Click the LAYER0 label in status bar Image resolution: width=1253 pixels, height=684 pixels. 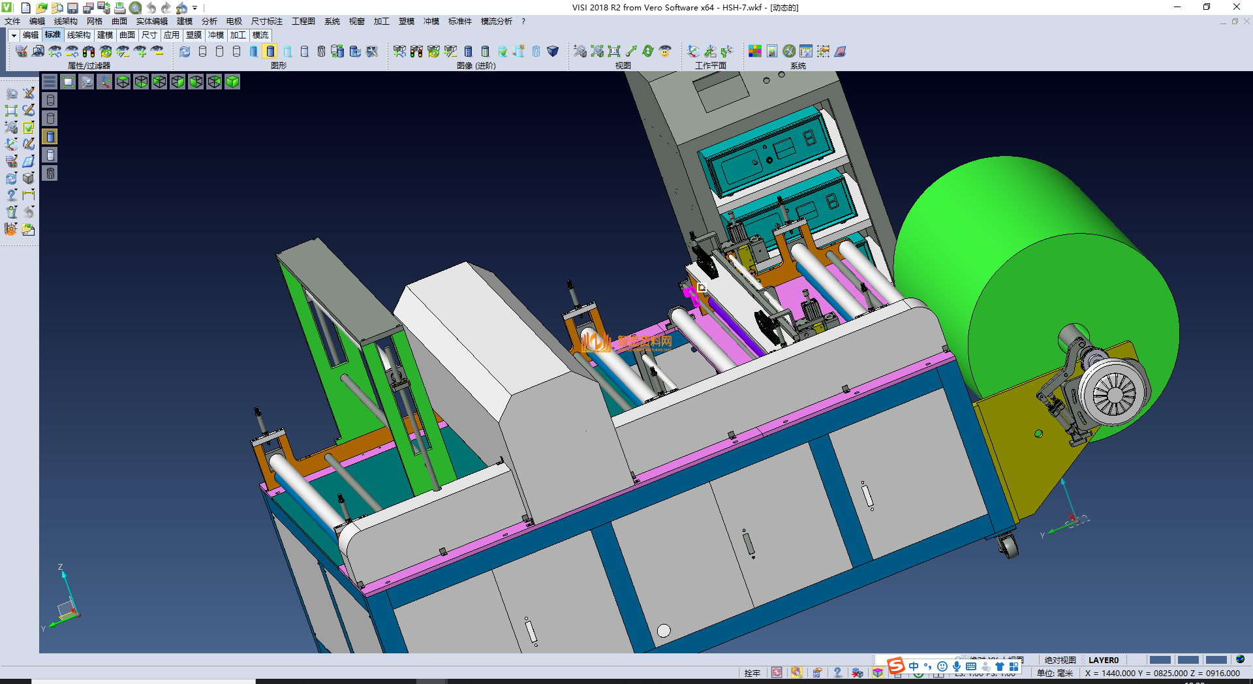pos(1104,660)
